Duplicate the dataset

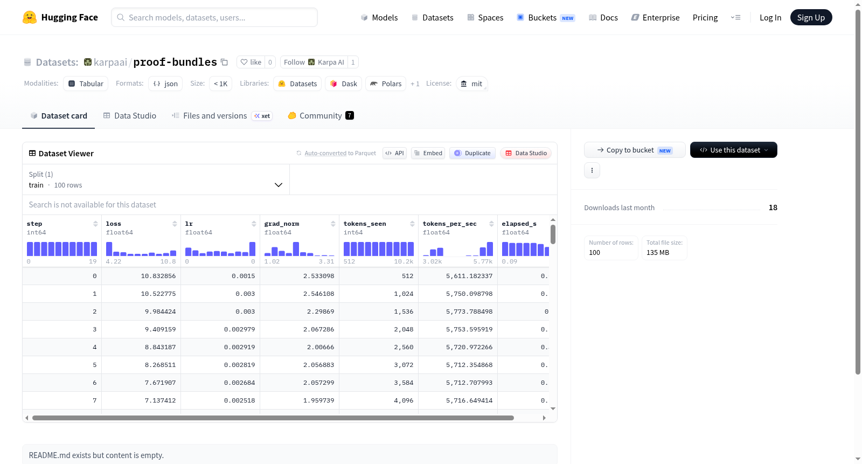[472, 153]
